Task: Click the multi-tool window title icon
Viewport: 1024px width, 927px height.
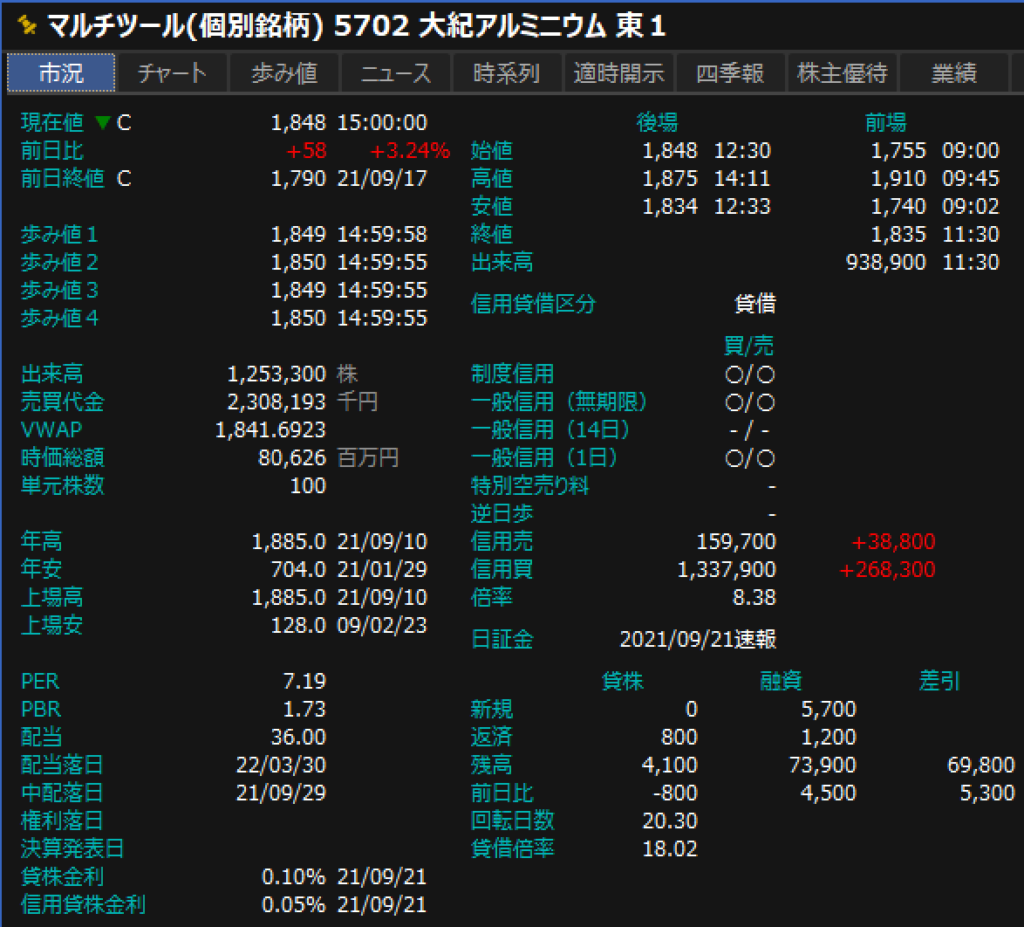Action: [27, 25]
